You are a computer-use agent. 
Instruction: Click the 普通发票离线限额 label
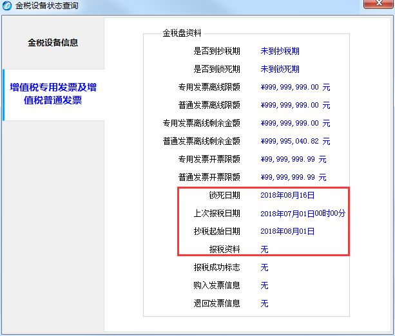[x=209, y=105]
